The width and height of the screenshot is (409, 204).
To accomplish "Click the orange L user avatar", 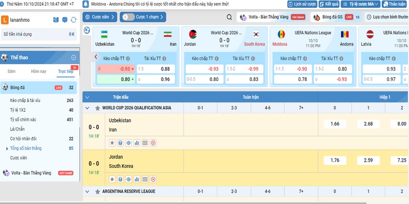I will (x=5, y=20).
